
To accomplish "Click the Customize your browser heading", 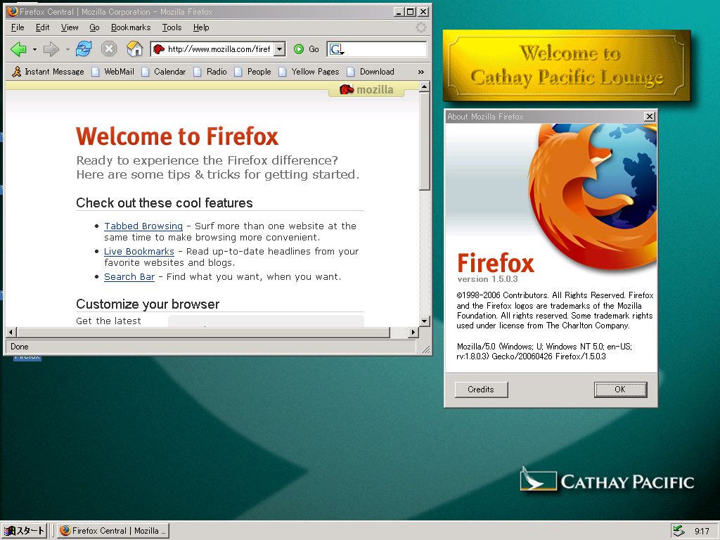I will tap(148, 304).
